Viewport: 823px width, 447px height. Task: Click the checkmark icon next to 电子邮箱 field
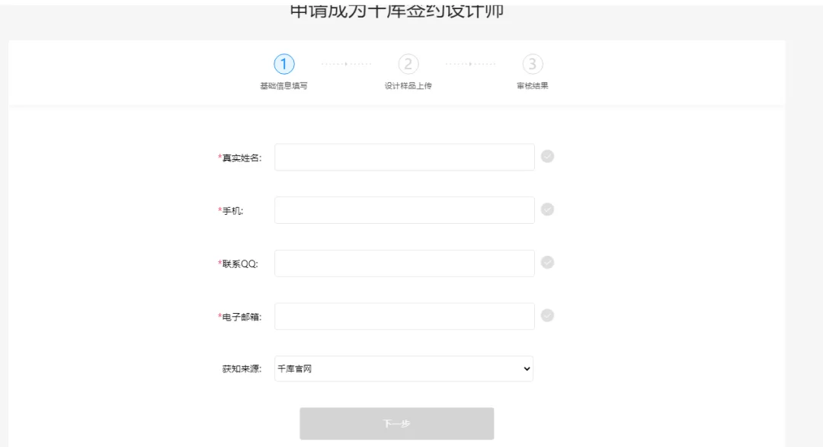(547, 315)
